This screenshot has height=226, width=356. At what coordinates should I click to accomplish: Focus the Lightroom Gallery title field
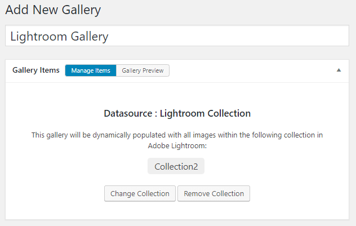point(177,36)
